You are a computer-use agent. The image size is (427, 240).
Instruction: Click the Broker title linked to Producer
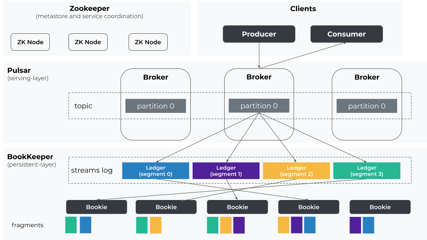coord(259,77)
